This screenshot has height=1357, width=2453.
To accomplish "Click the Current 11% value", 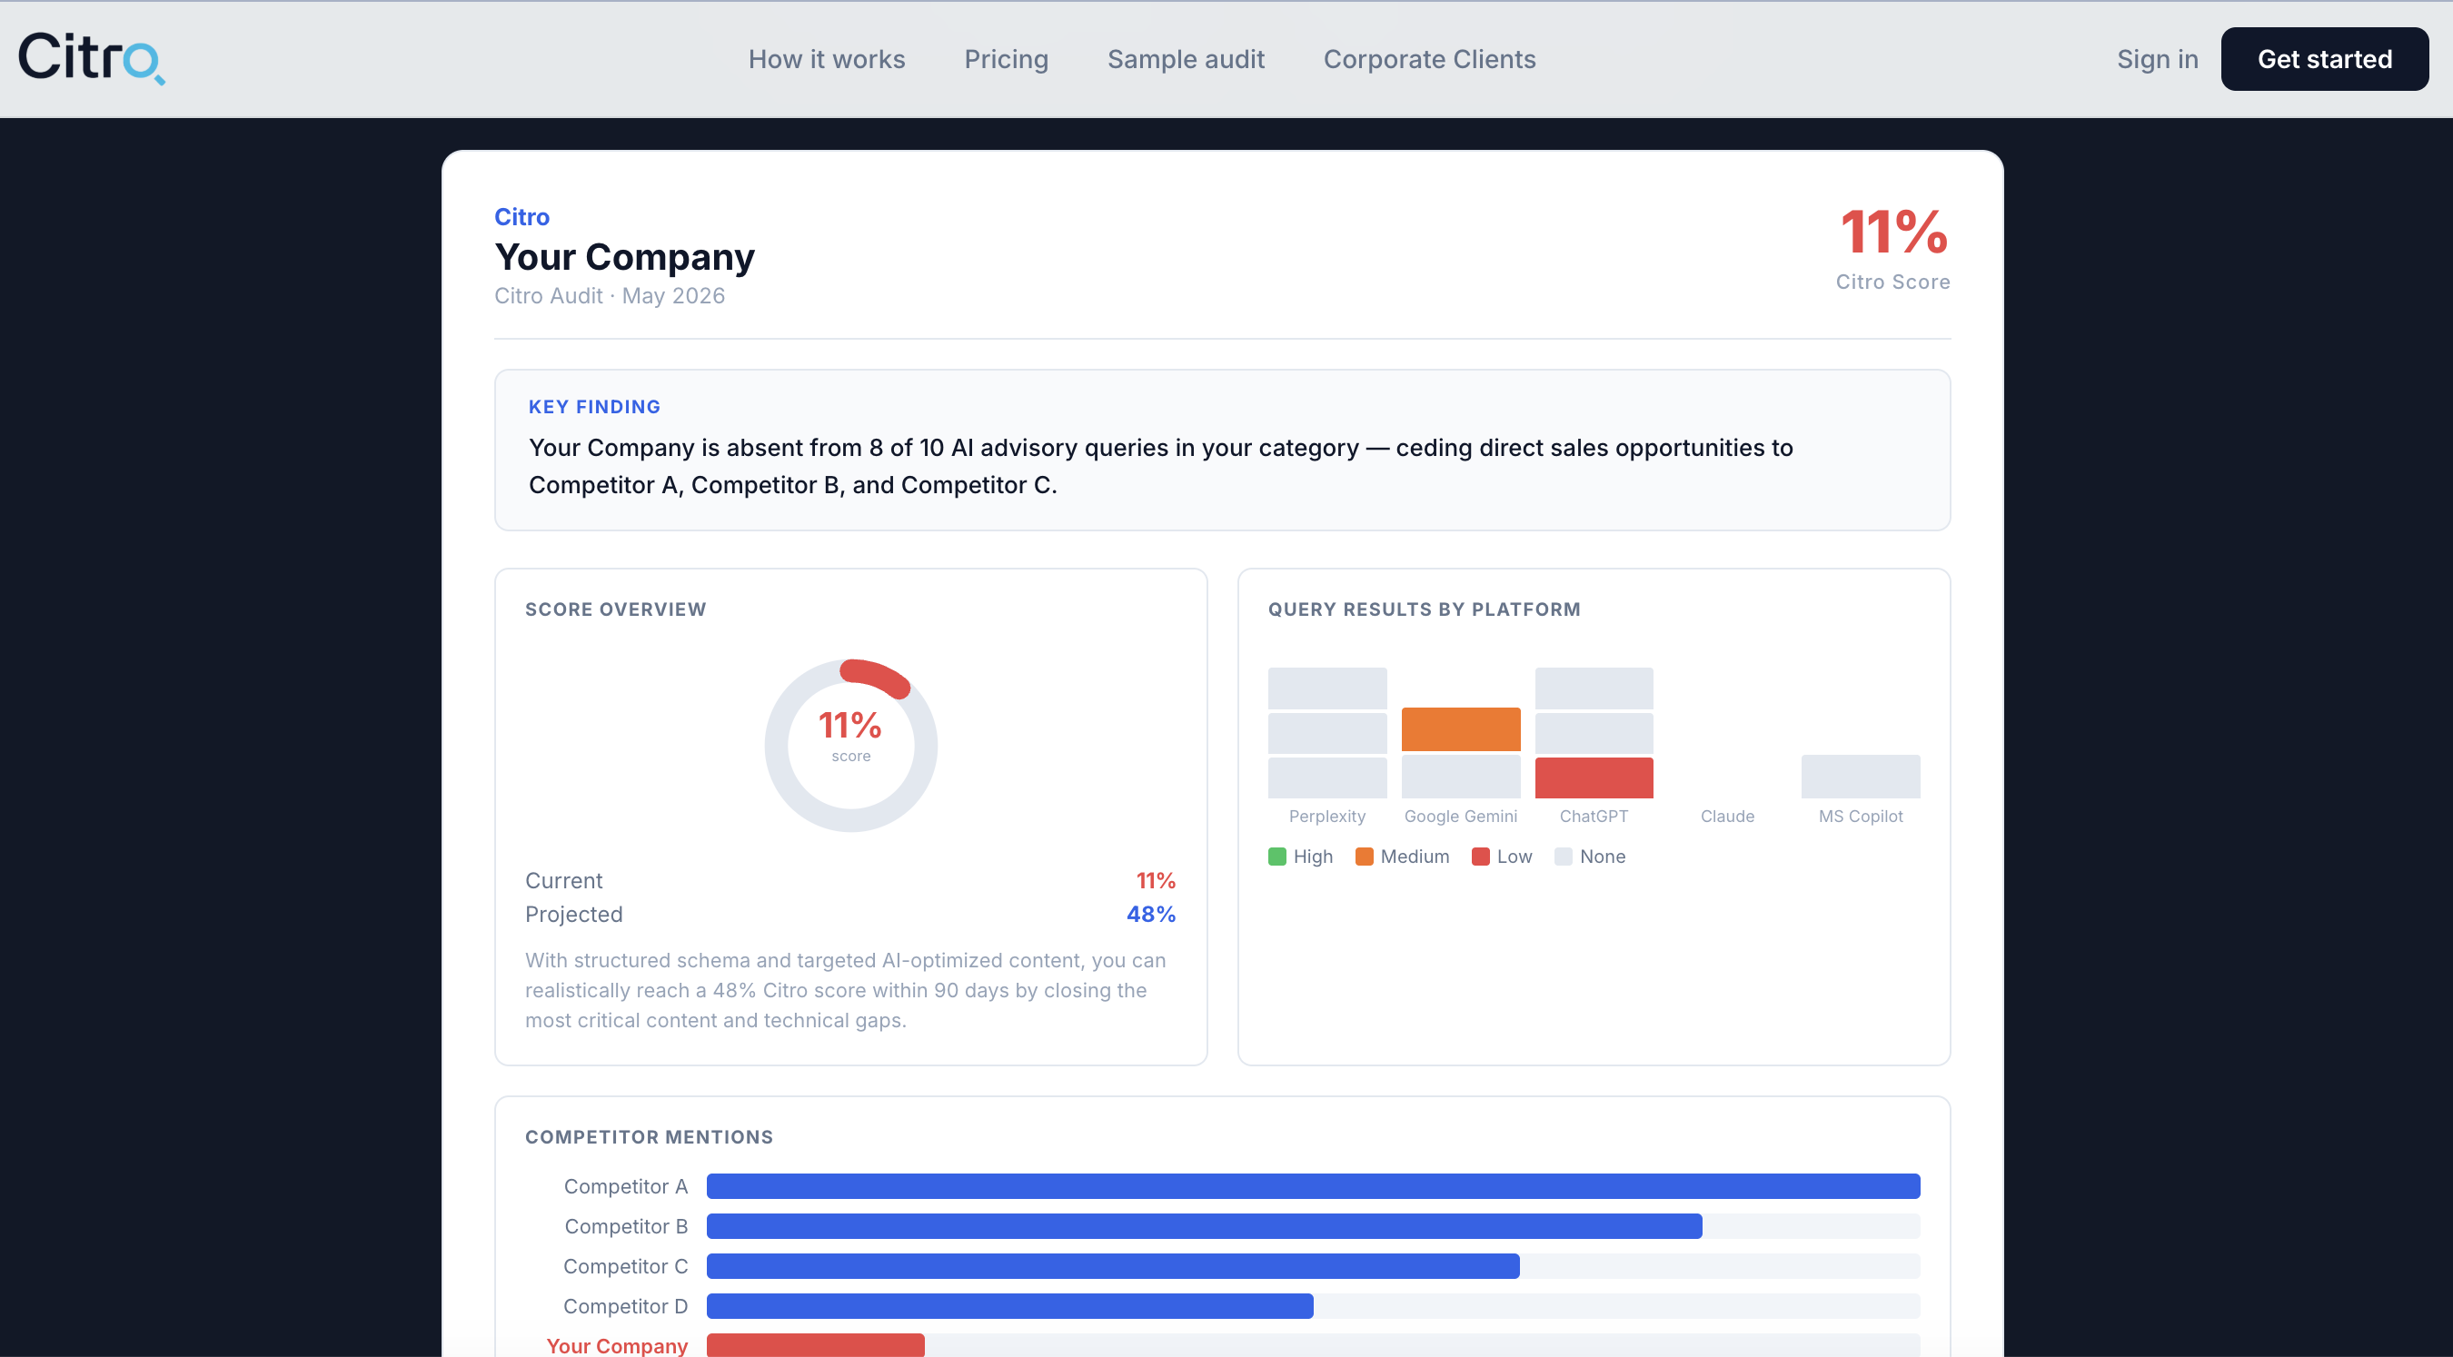I will pos(1155,881).
